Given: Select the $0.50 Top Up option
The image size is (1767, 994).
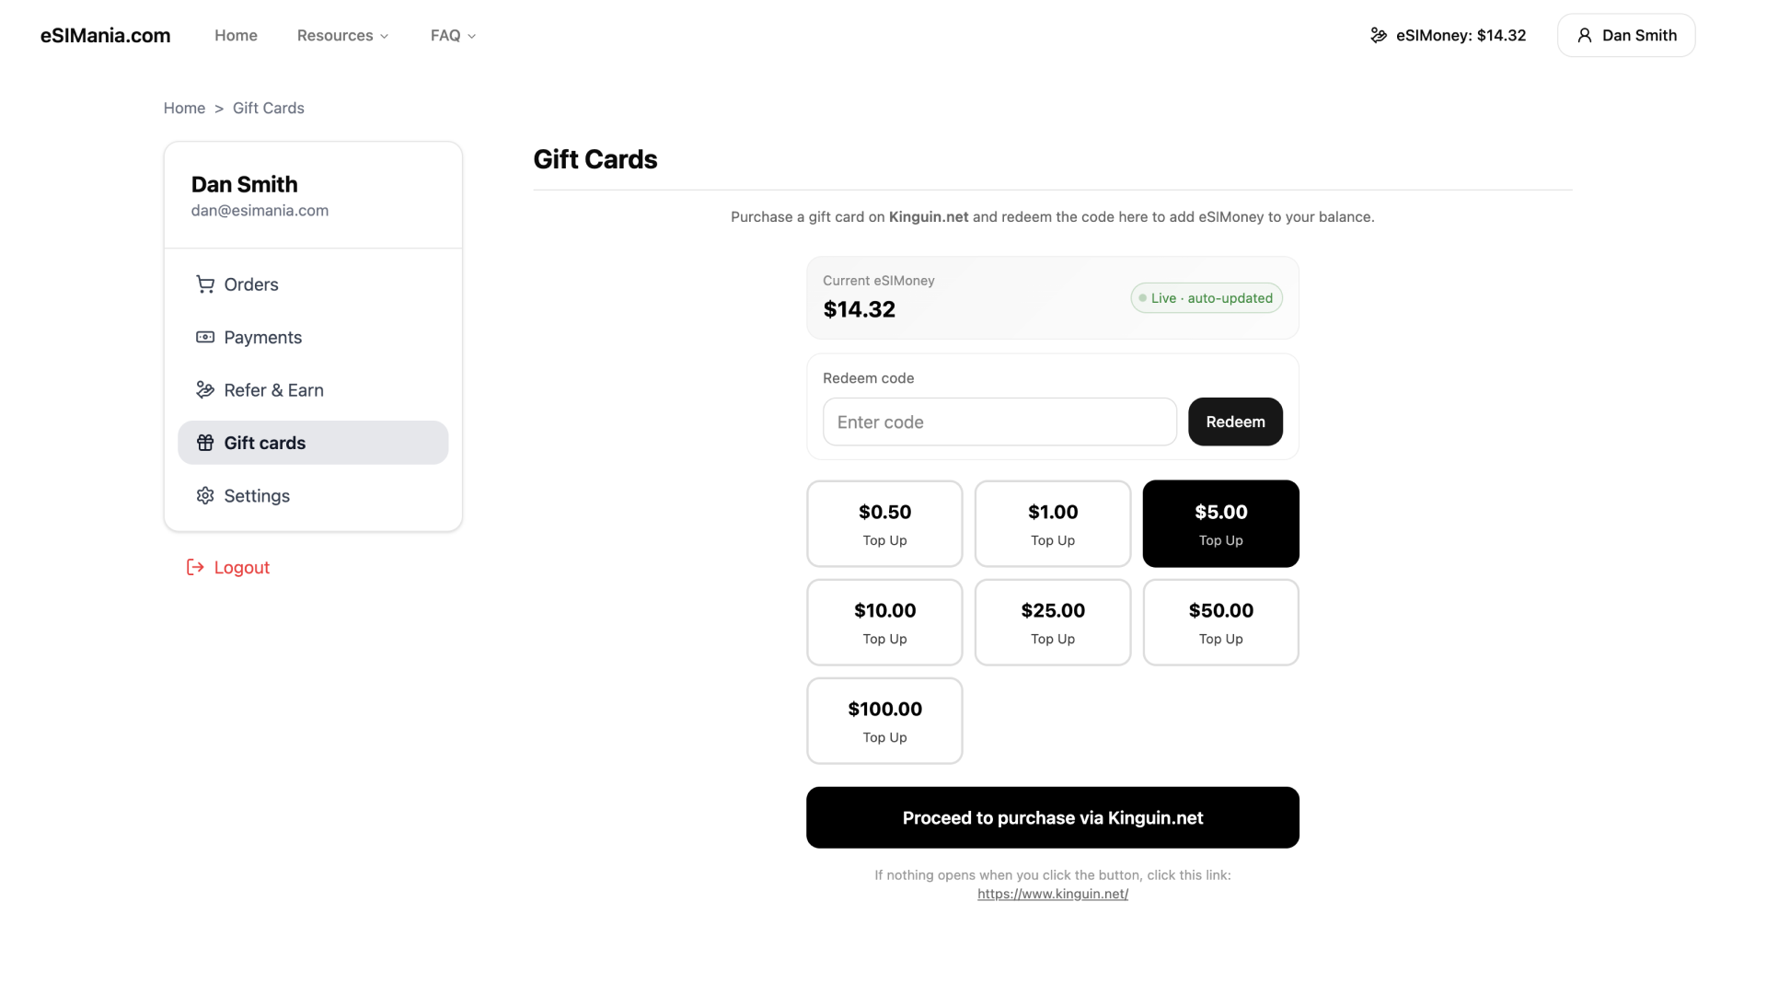Looking at the screenshot, I should point(884,524).
